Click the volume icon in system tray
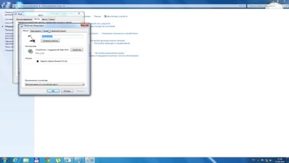 point(271,160)
